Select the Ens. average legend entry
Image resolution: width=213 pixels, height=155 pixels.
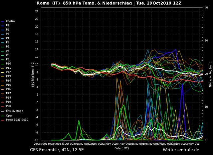(x=12, y=111)
